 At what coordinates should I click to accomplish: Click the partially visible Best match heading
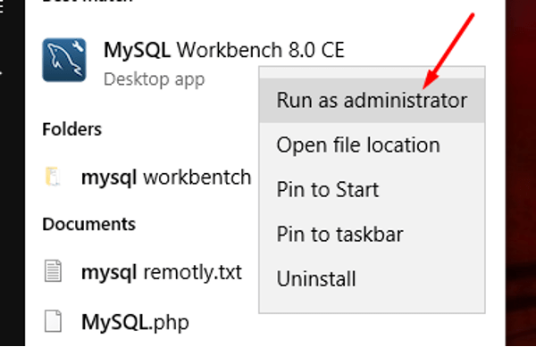pos(88,2)
